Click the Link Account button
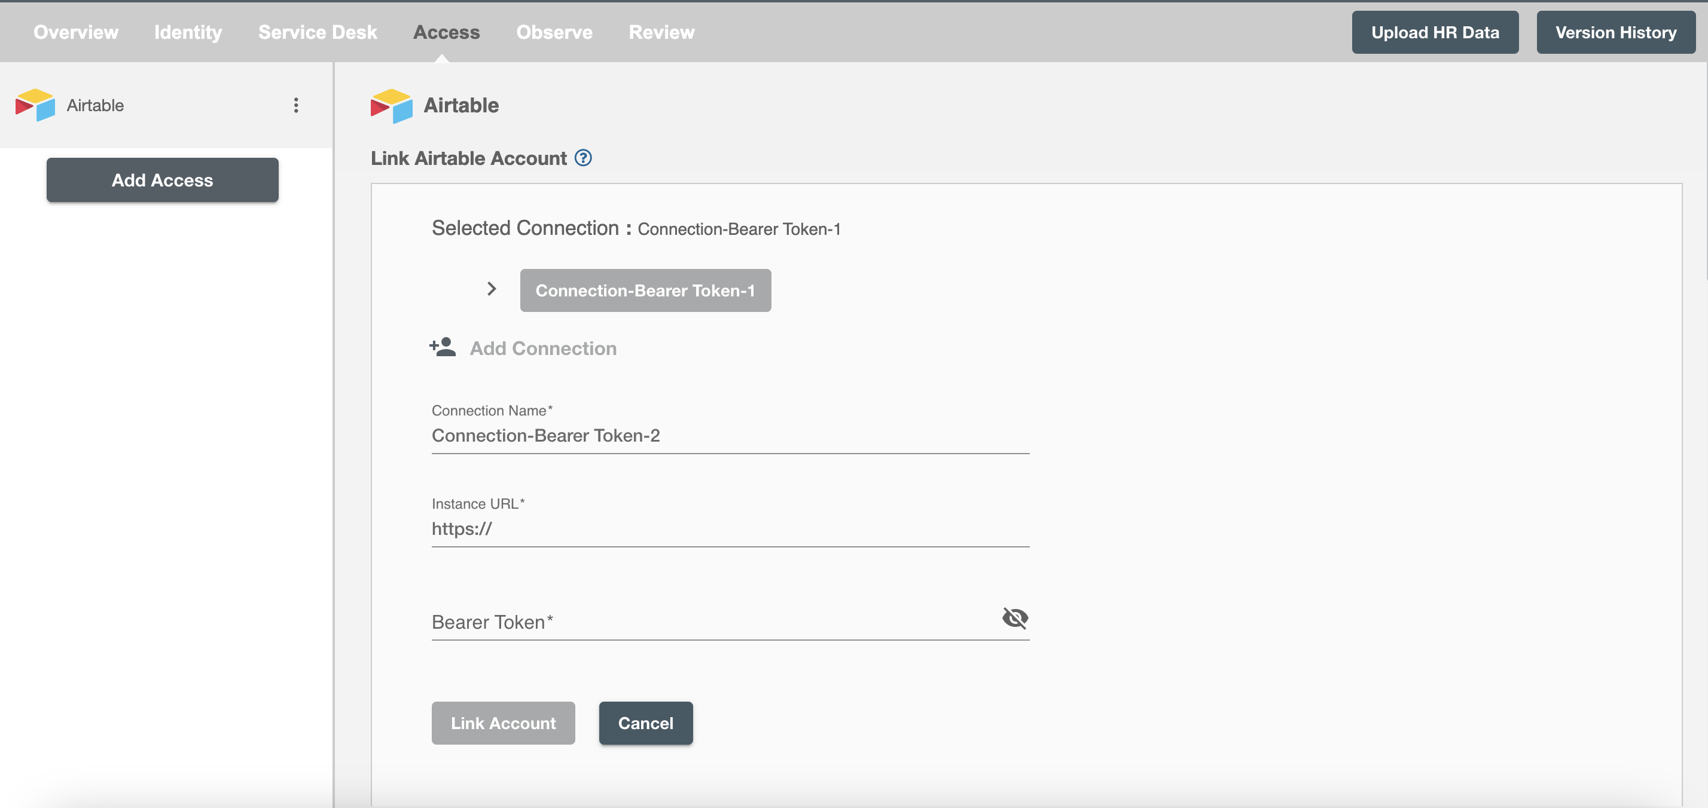The height and width of the screenshot is (808, 1708). click(x=504, y=723)
